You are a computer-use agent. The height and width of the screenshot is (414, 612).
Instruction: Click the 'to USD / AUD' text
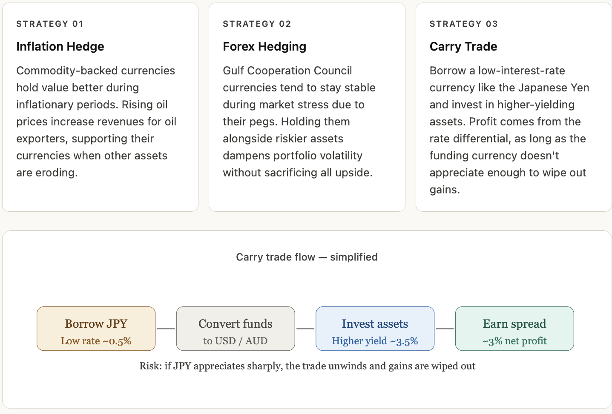[236, 341]
